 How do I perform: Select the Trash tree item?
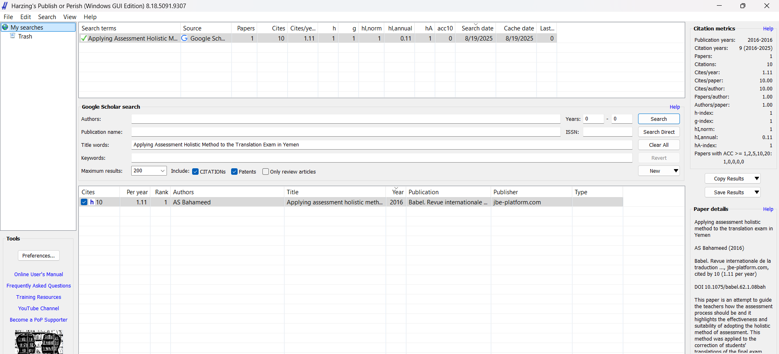(x=25, y=36)
